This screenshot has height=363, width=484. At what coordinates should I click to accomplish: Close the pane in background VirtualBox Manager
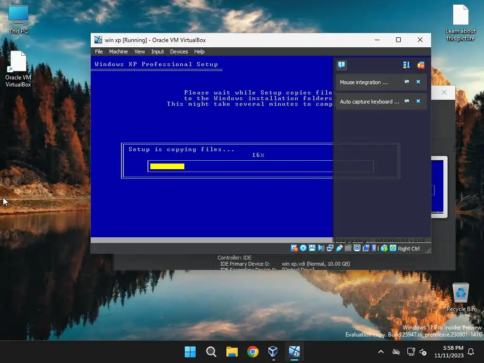(x=444, y=92)
